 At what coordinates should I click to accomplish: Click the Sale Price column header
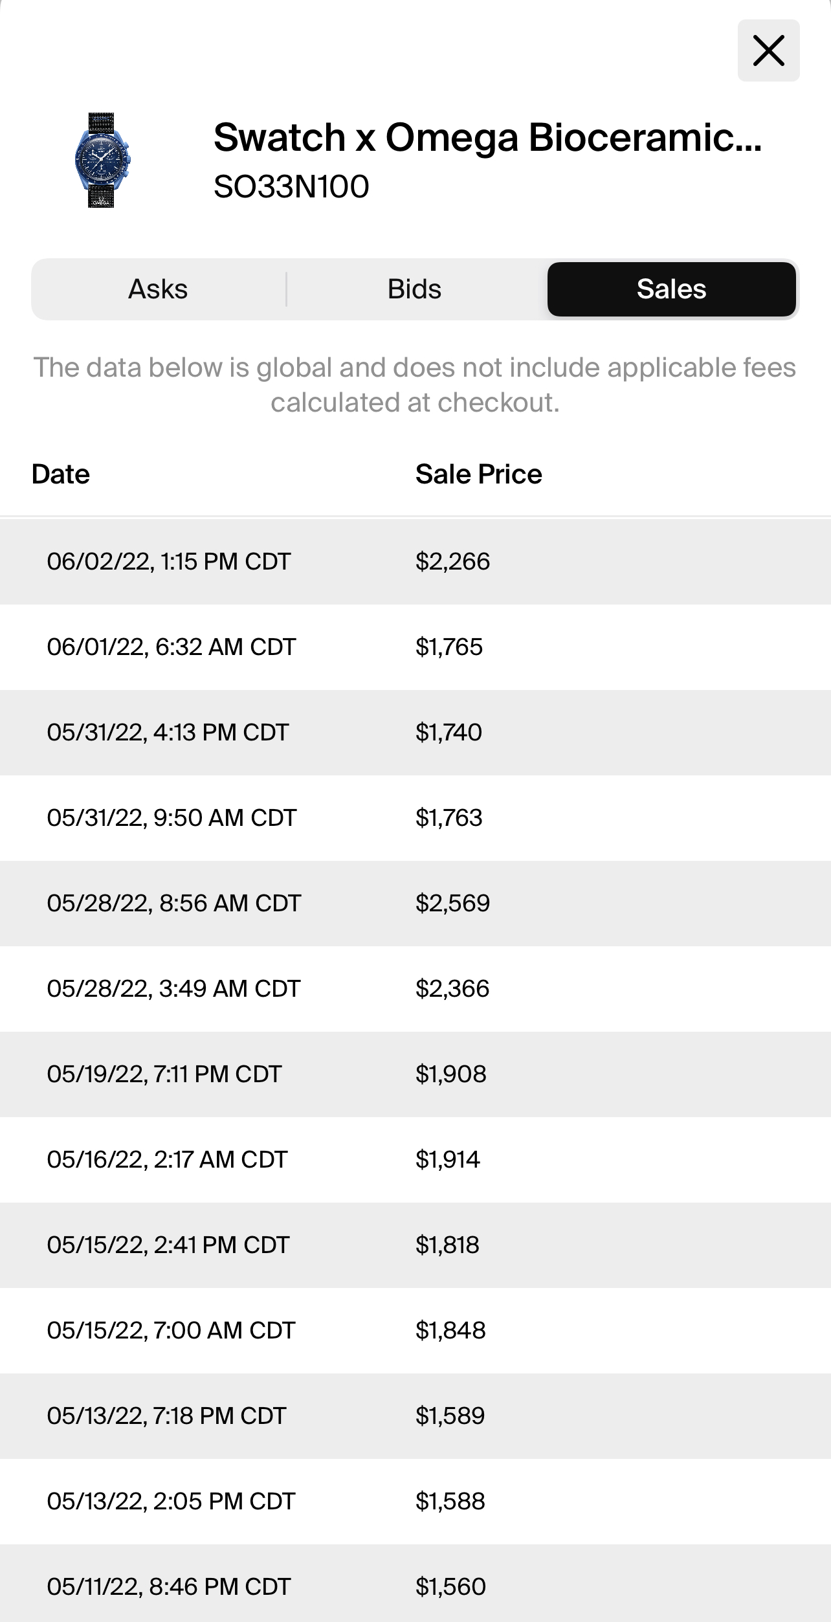point(478,474)
